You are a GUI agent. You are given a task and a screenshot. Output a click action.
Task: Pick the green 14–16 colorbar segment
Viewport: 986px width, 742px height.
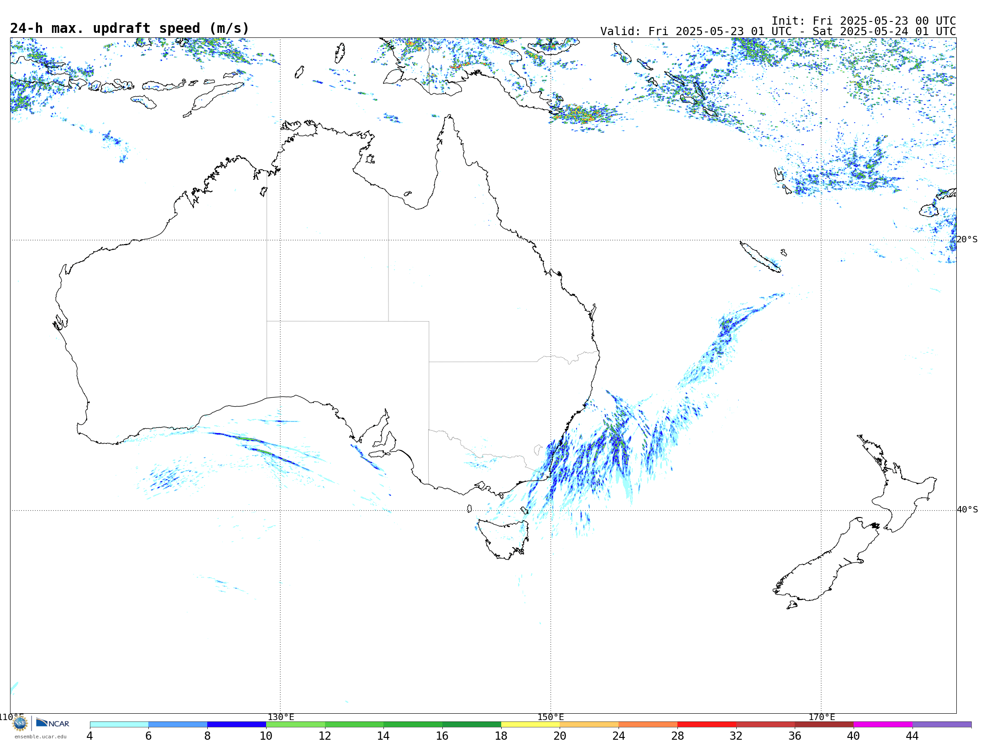coord(413,725)
